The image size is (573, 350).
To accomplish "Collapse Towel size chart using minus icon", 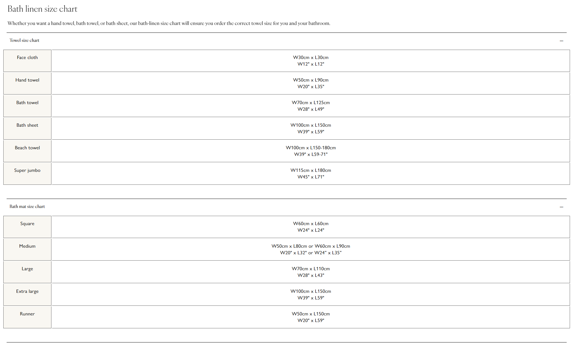I will (x=561, y=41).
